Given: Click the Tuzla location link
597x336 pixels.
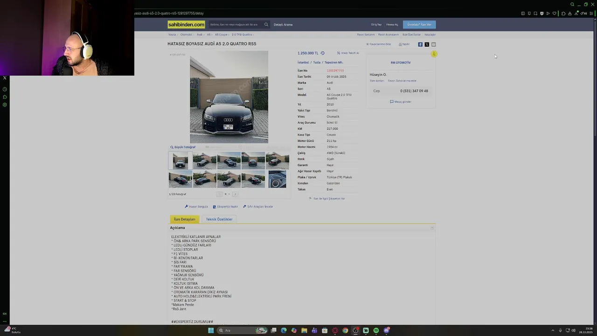Looking at the screenshot, I should click(317, 63).
